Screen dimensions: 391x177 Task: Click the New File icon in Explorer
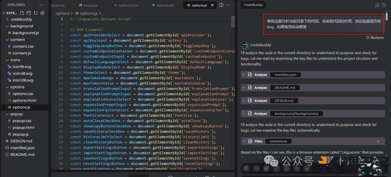(22, 13)
